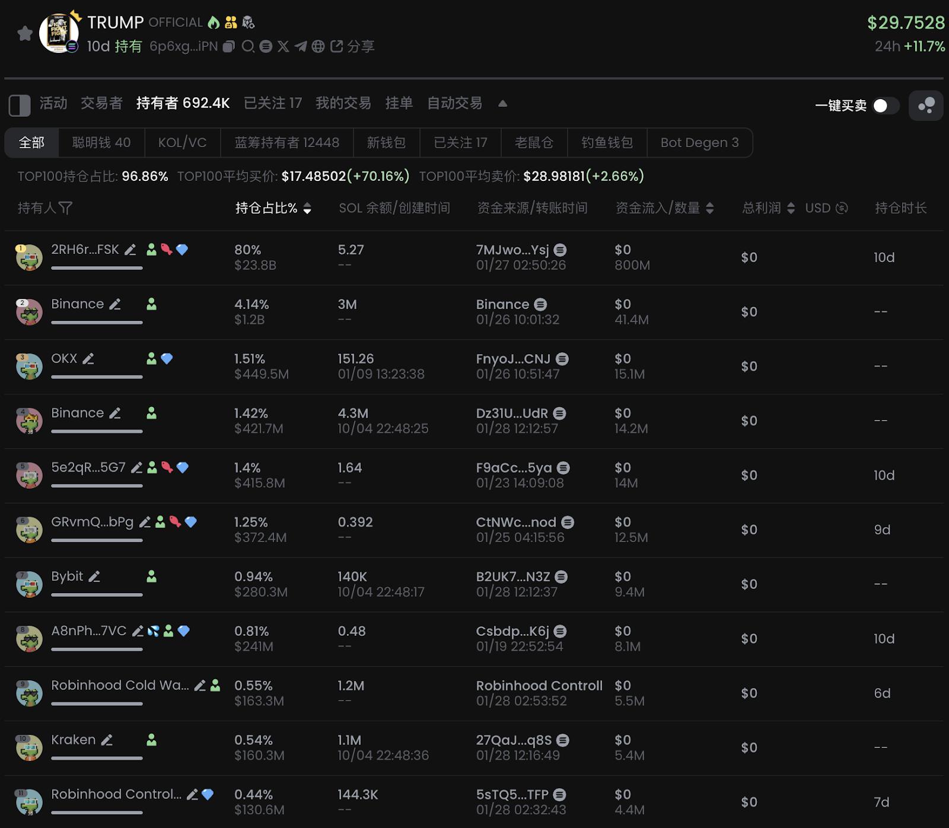This screenshot has height=828, width=949.
Task: Click the eagle badge icon by OFFICIAL
Action: click(x=249, y=23)
